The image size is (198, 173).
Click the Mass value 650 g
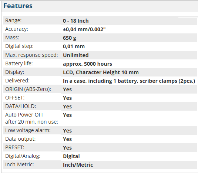(x=70, y=38)
